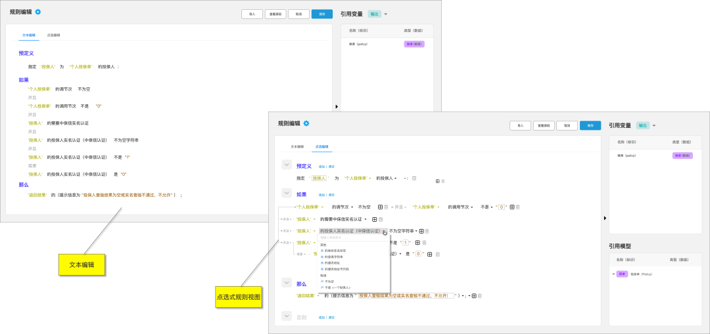Click the plus icon after '的需要中保信实名认证'
Screen dimensions: 710x334
[375, 219]
